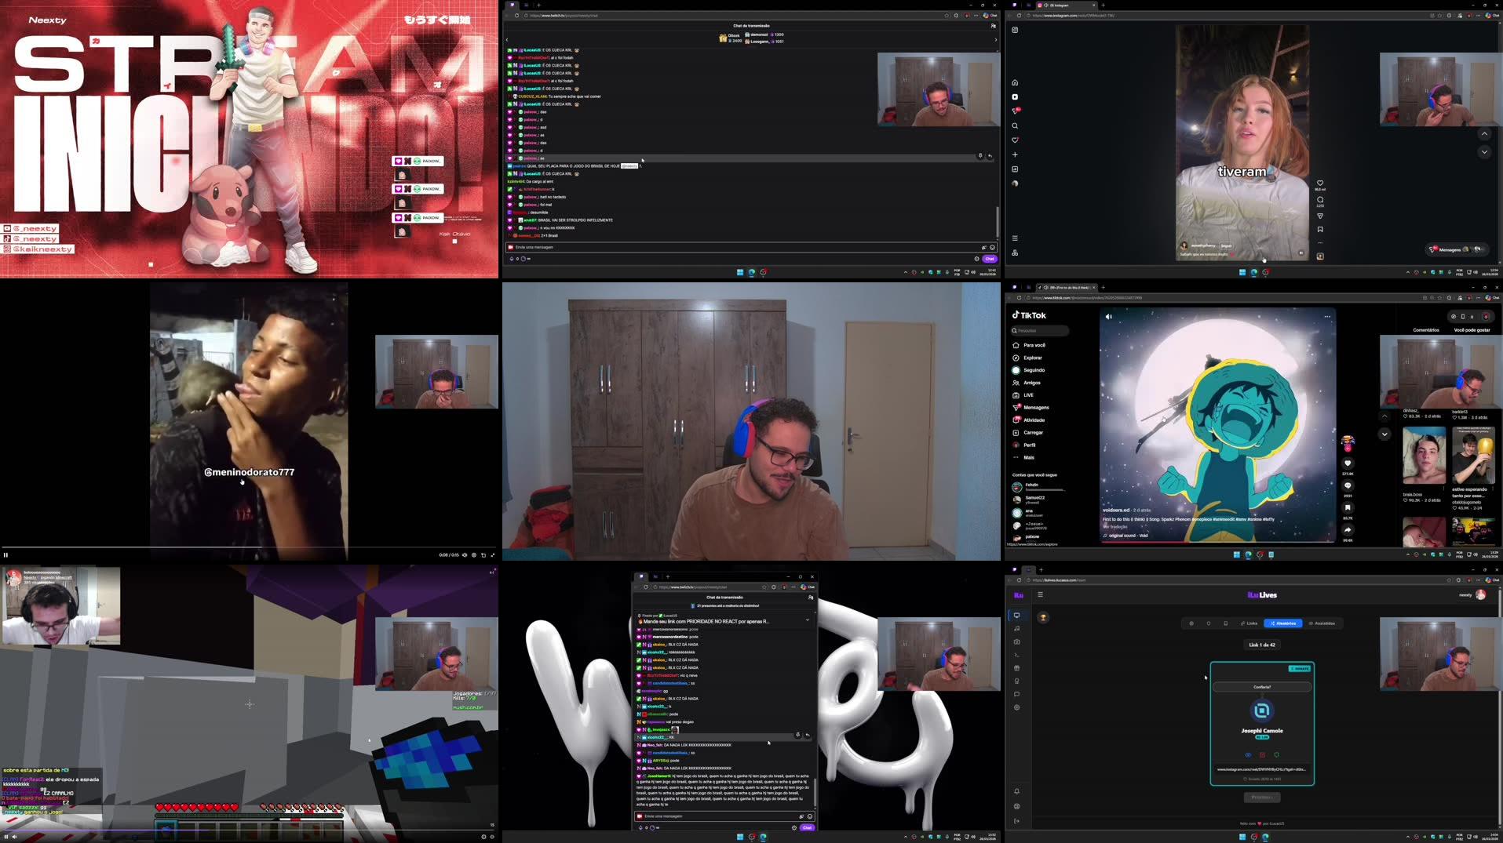Advance to the next reel using the down chevron

point(1484,151)
